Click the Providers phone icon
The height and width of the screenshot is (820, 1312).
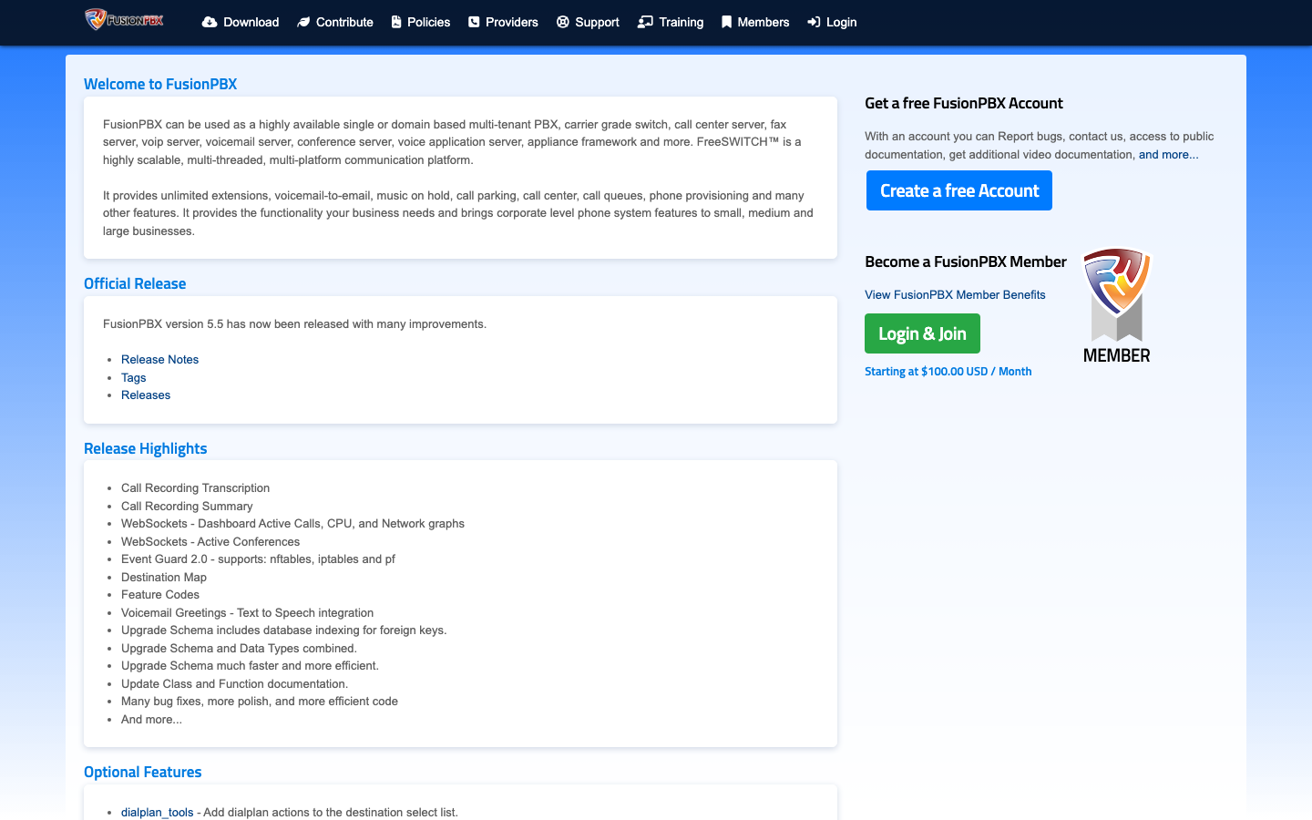click(474, 22)
